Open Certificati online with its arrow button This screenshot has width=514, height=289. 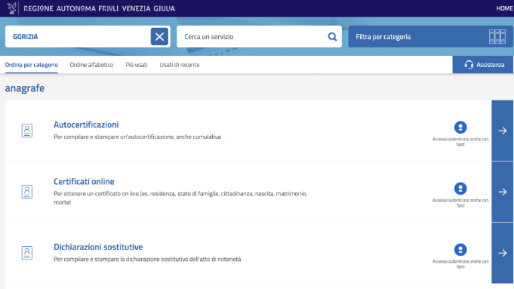point(503,192)
